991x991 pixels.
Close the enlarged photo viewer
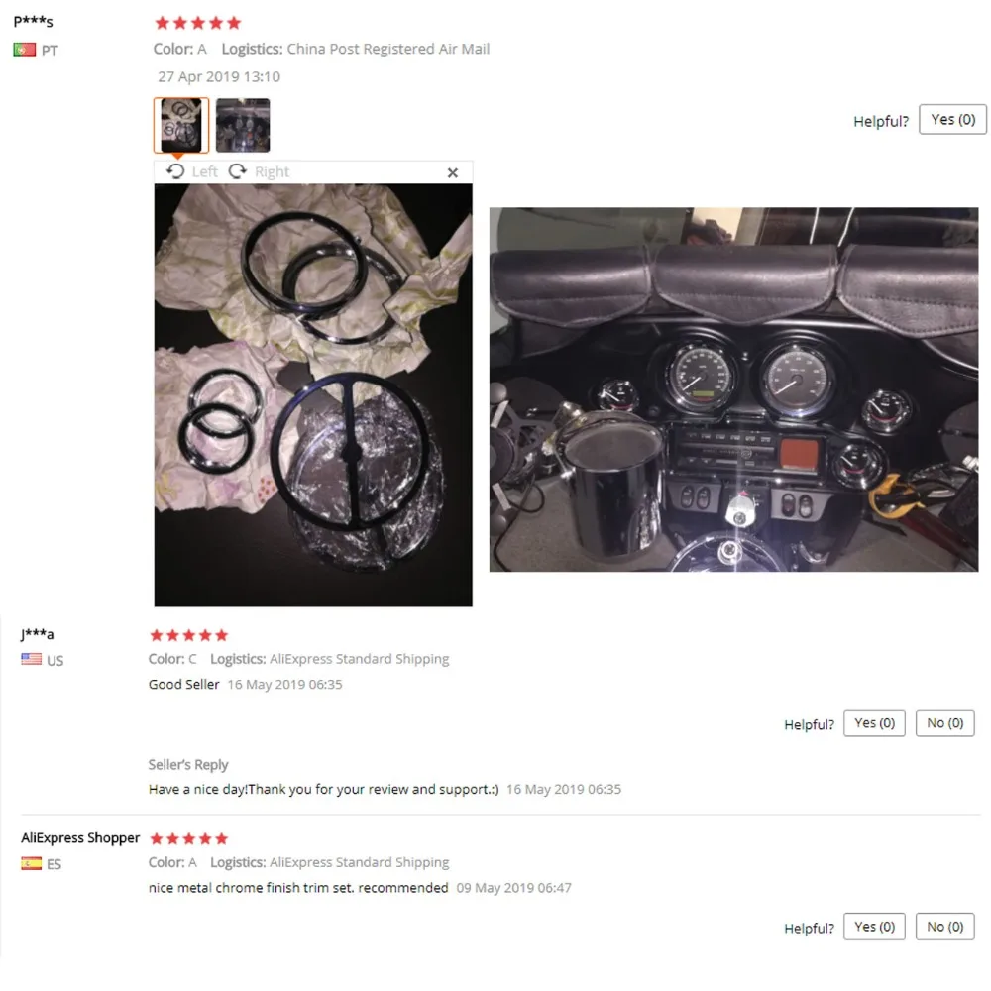tap(453, 172)
